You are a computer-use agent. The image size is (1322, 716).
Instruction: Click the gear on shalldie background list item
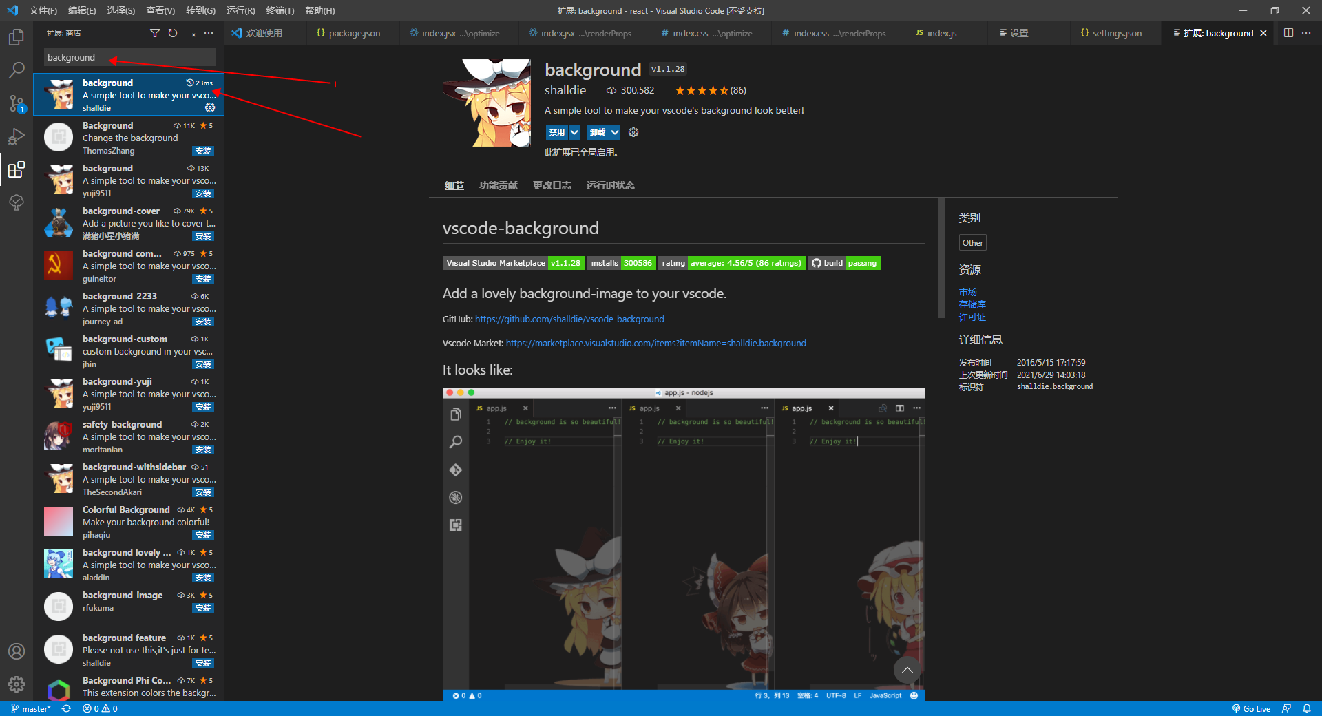coord(210,107)
